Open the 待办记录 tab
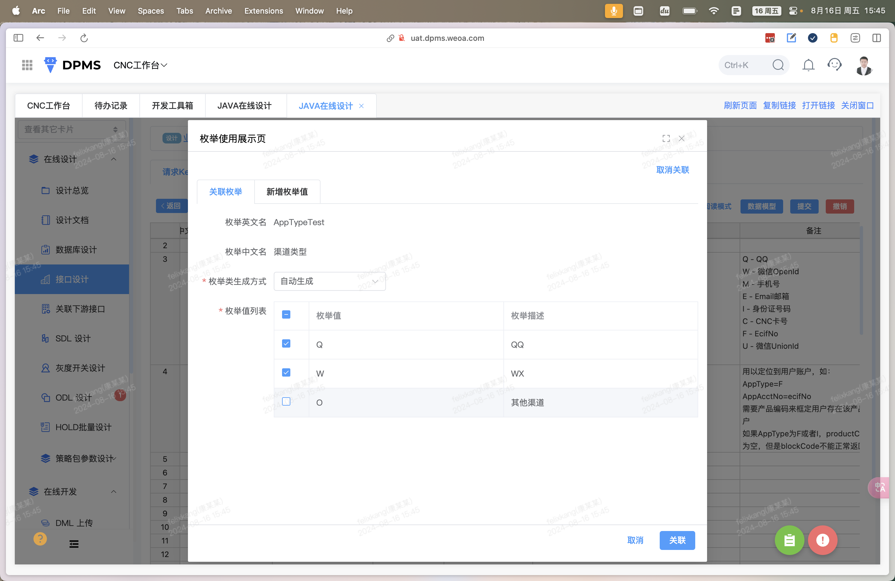This screenshot has width=895, height=581. (111, 106)
